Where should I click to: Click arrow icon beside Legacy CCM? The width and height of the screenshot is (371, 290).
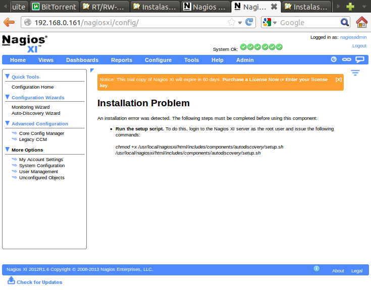(14, 139)
